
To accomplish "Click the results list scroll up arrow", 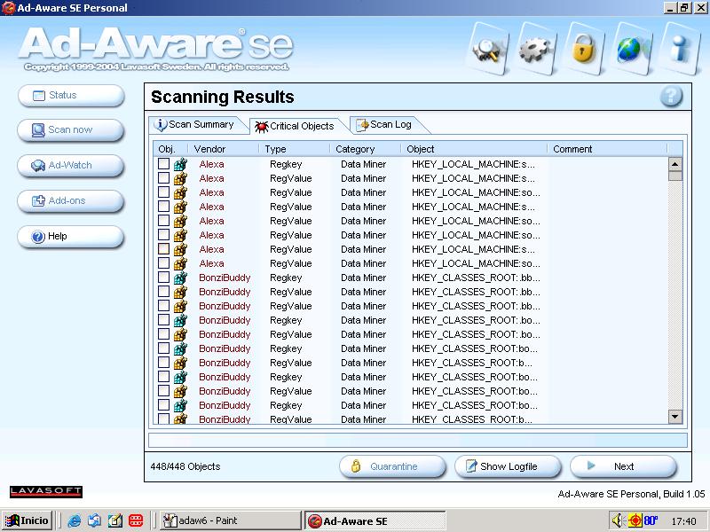I will (x=675, y=164).
